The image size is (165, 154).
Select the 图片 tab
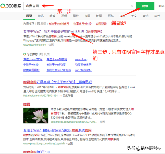[x=76, y=16]
